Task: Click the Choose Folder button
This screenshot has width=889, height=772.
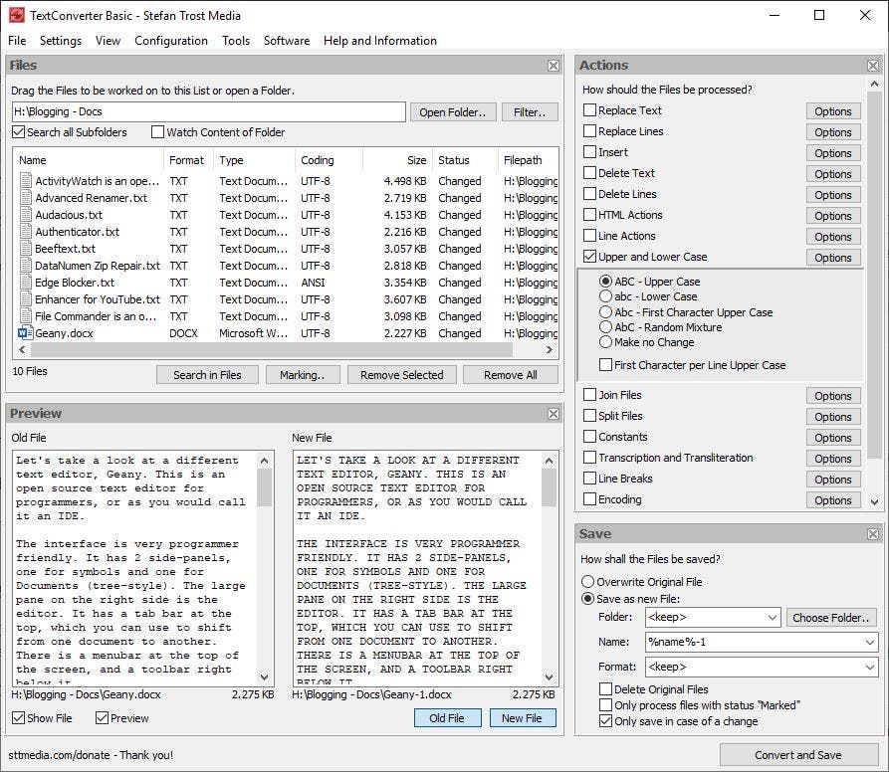Action: click(831, 618)
